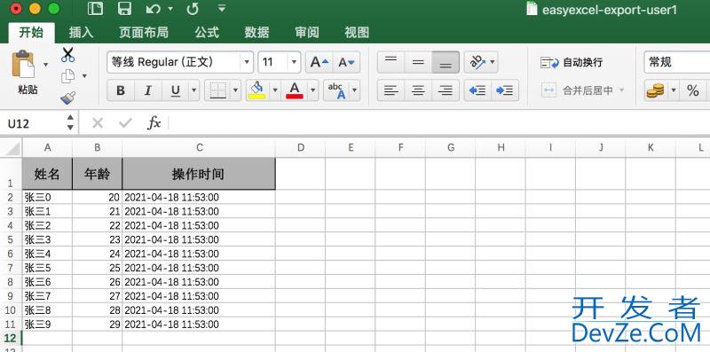This screenshot has height=352, width=710.
Task: Open the underline style arrow
Action: 193,90
